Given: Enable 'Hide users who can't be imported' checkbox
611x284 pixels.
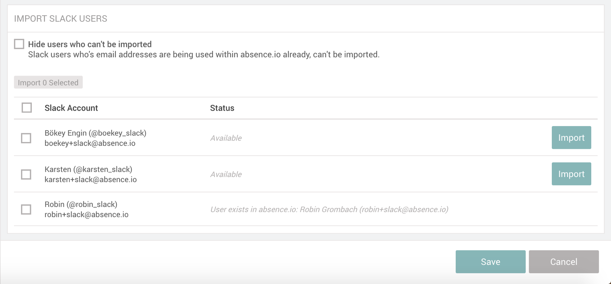Looking at the screenshot, I should (x=19, y=44).
